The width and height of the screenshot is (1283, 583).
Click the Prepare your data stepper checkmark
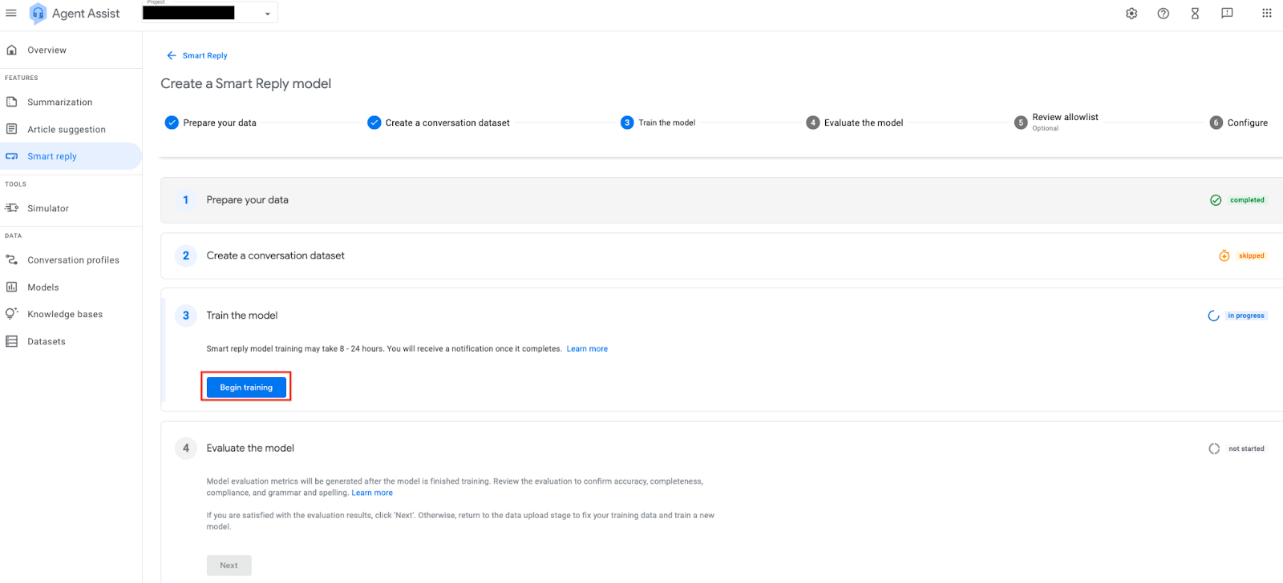(172, 123)
